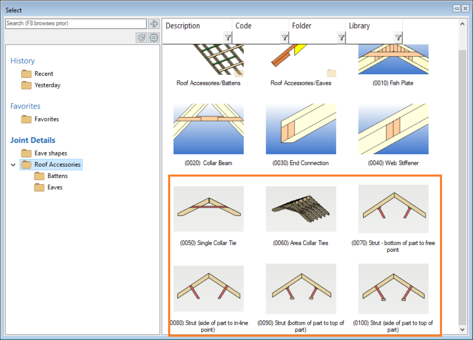Image resolution: width=473 pixels, height=340 pixels.
Task: Open the Library column filter
Action: pos(398,38)
